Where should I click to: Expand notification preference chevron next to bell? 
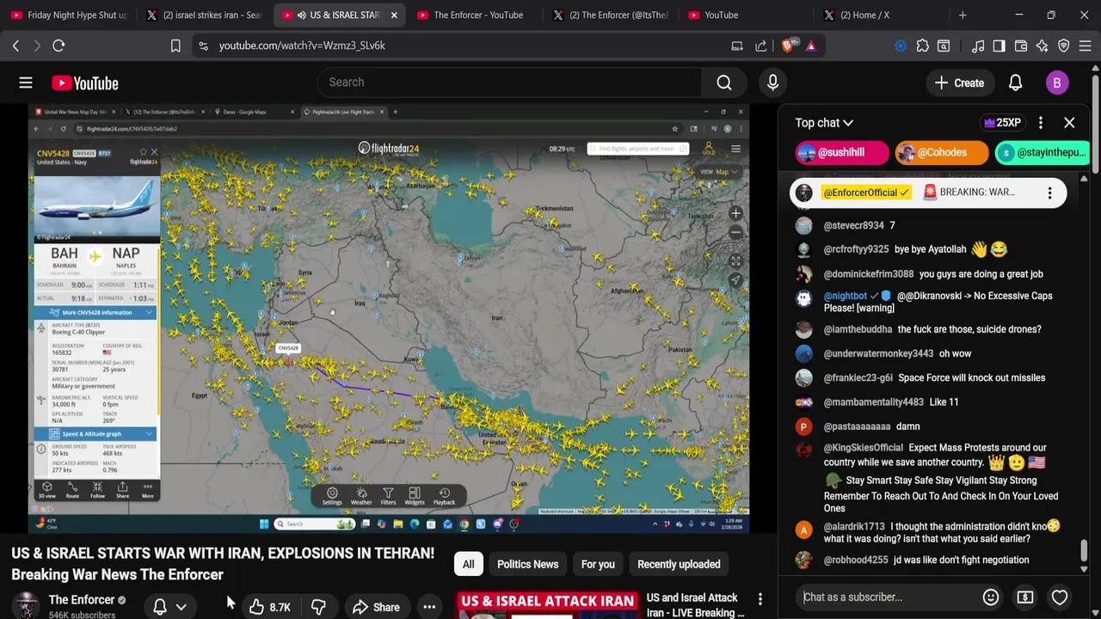[181, 607]
